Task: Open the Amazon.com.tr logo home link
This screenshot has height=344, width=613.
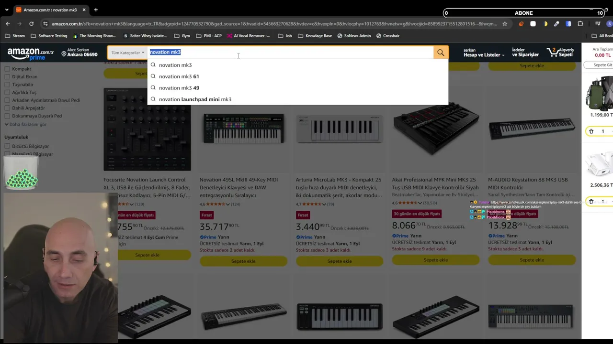Action: 31,54
